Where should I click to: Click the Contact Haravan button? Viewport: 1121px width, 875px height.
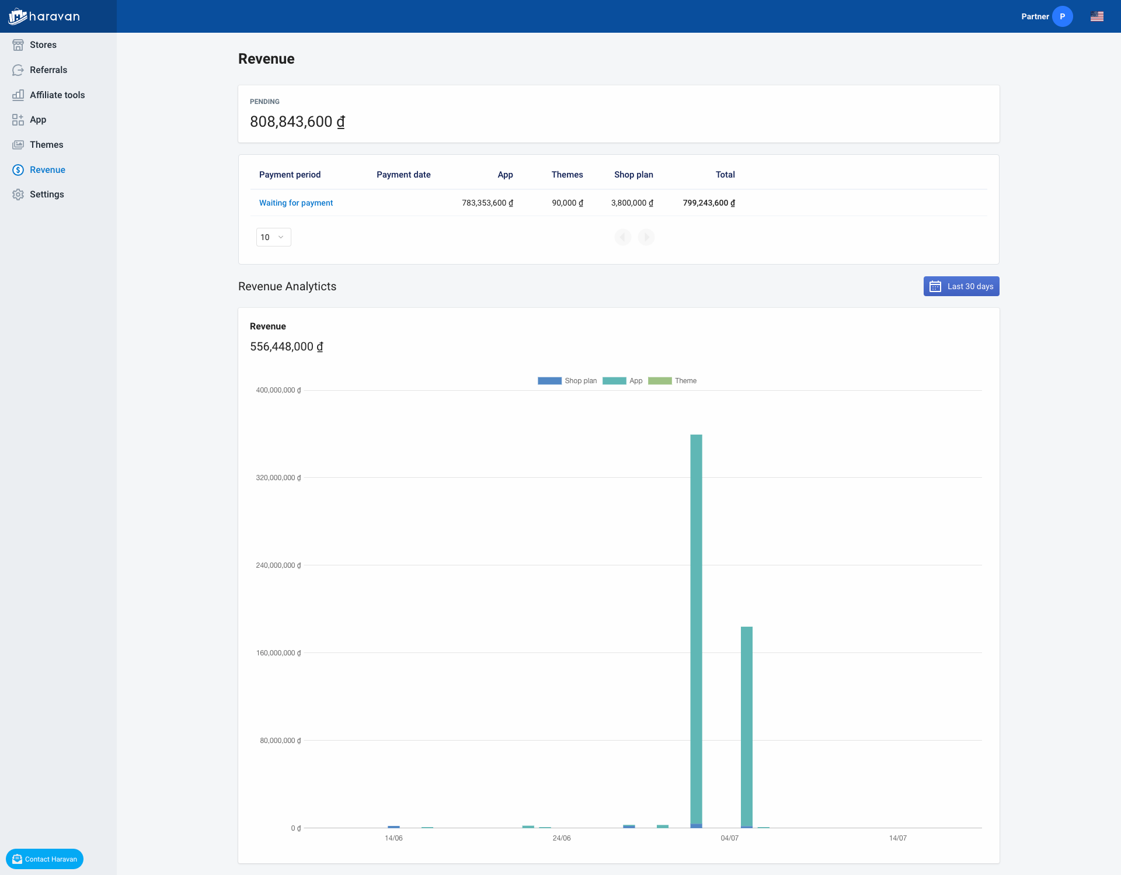click(x=44, y=859)
